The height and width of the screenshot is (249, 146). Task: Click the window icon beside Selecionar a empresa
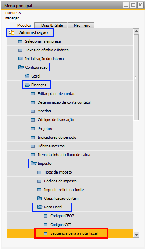(x=20, y=42)
